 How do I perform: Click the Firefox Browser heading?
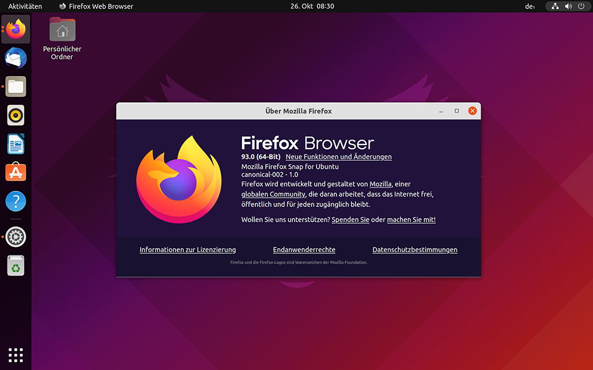pyautogui.click(x=308, y=143)
